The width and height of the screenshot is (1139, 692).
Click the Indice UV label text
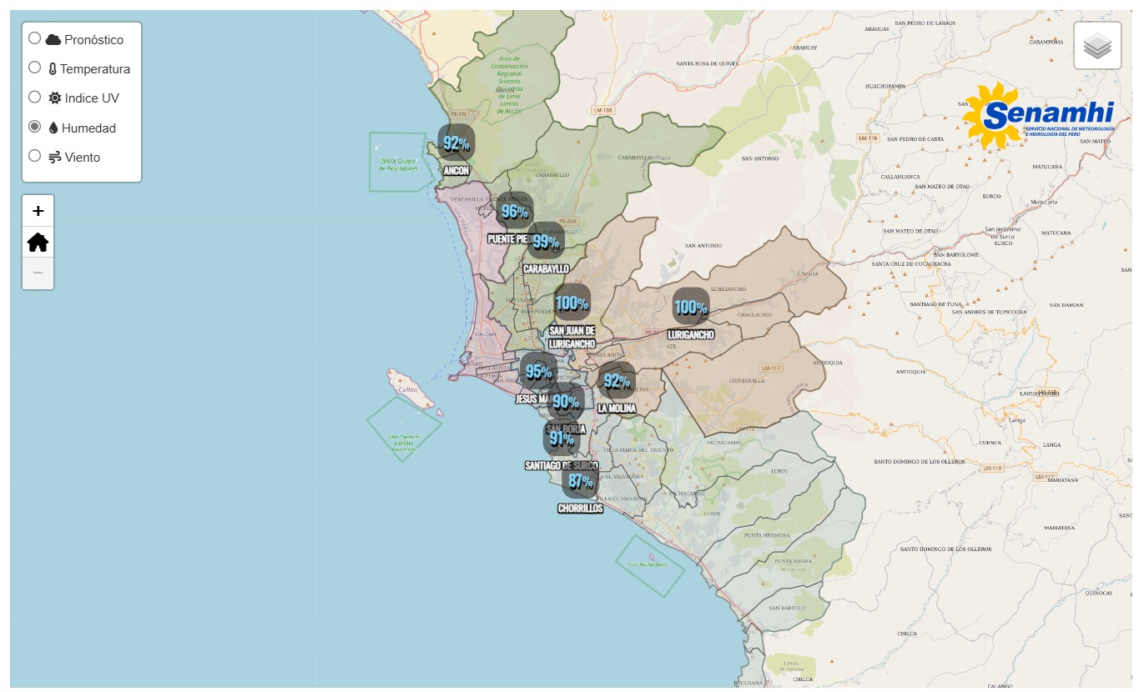coord(92,98)
